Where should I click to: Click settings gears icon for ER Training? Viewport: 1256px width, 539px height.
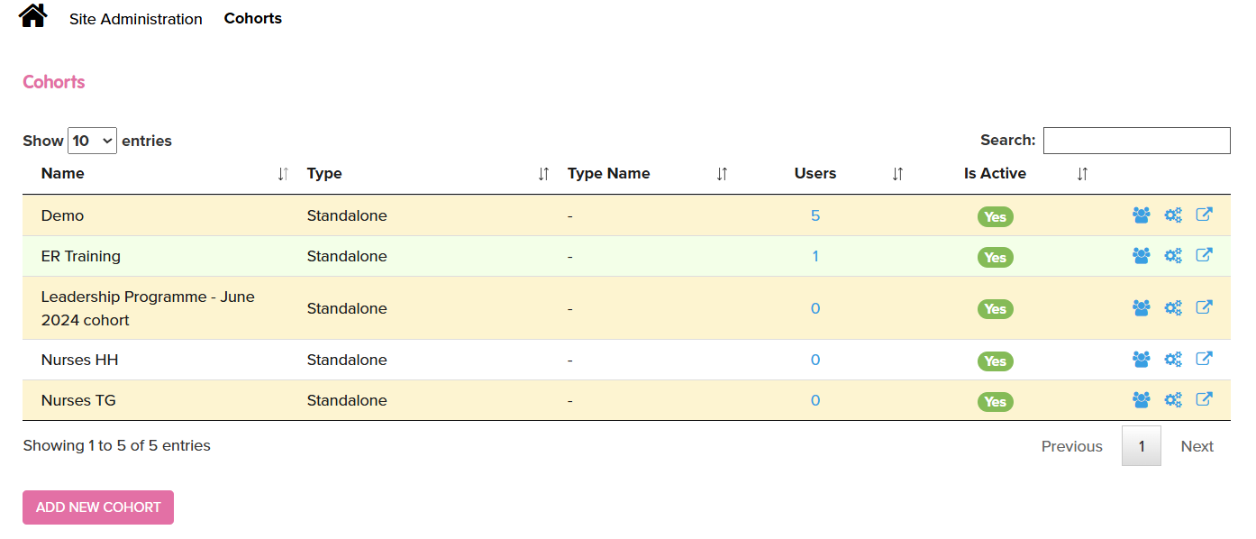point(1172,256)
